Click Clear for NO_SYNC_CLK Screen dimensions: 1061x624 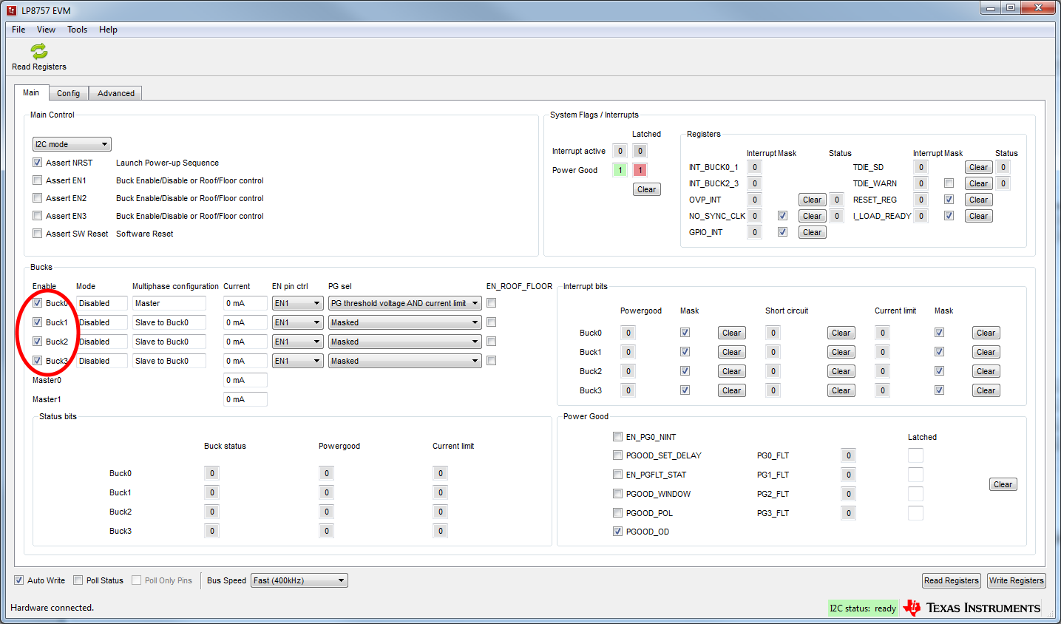tap(813, 216)
